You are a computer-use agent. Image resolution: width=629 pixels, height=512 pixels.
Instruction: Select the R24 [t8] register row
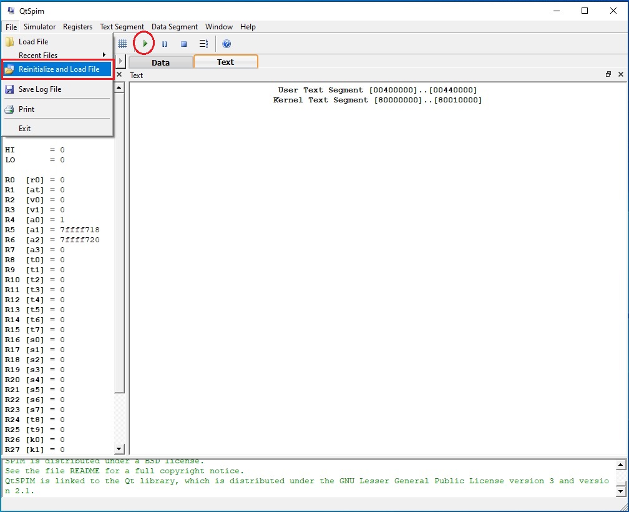point(34,420)
